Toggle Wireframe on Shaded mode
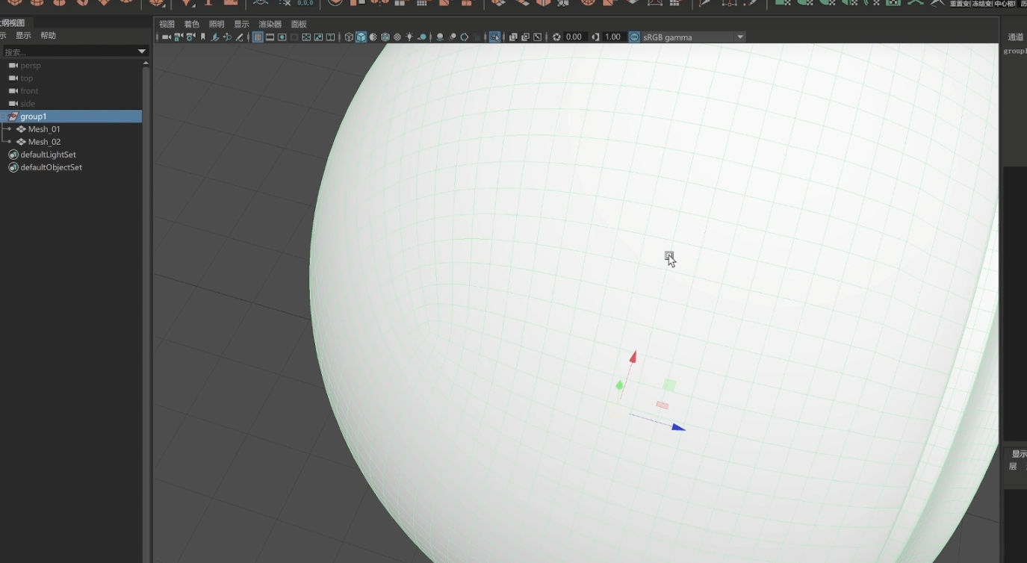Viewport: 1027px width, 563px height. pos(385,37)
